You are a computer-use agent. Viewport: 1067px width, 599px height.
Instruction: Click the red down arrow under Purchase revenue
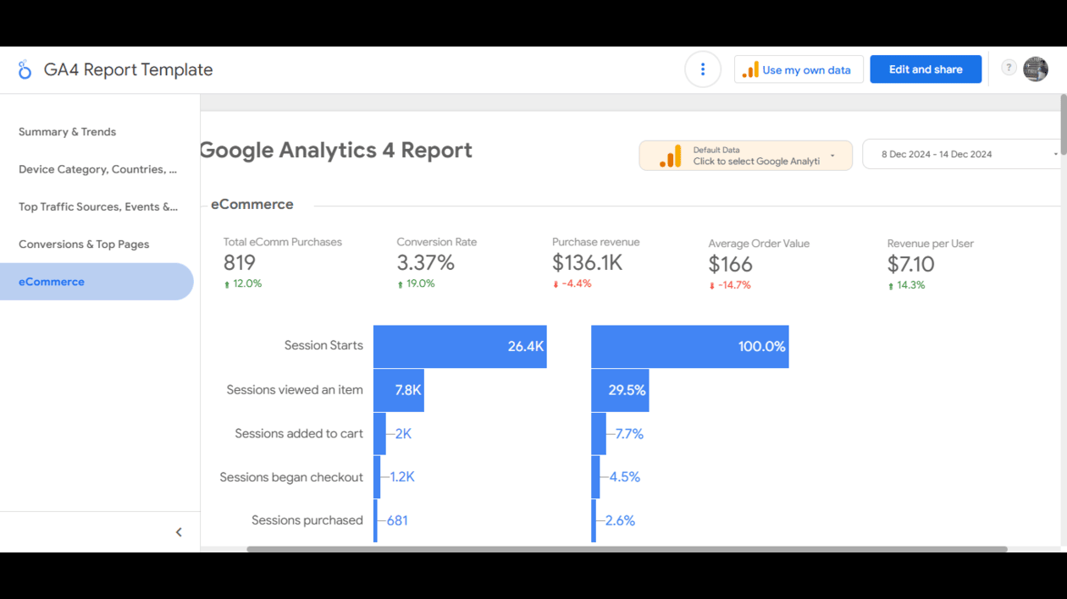click(556, 284)
